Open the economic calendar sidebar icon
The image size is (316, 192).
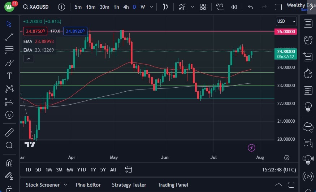pos(308,90)
